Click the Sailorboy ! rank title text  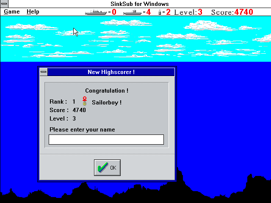point(107,102)
